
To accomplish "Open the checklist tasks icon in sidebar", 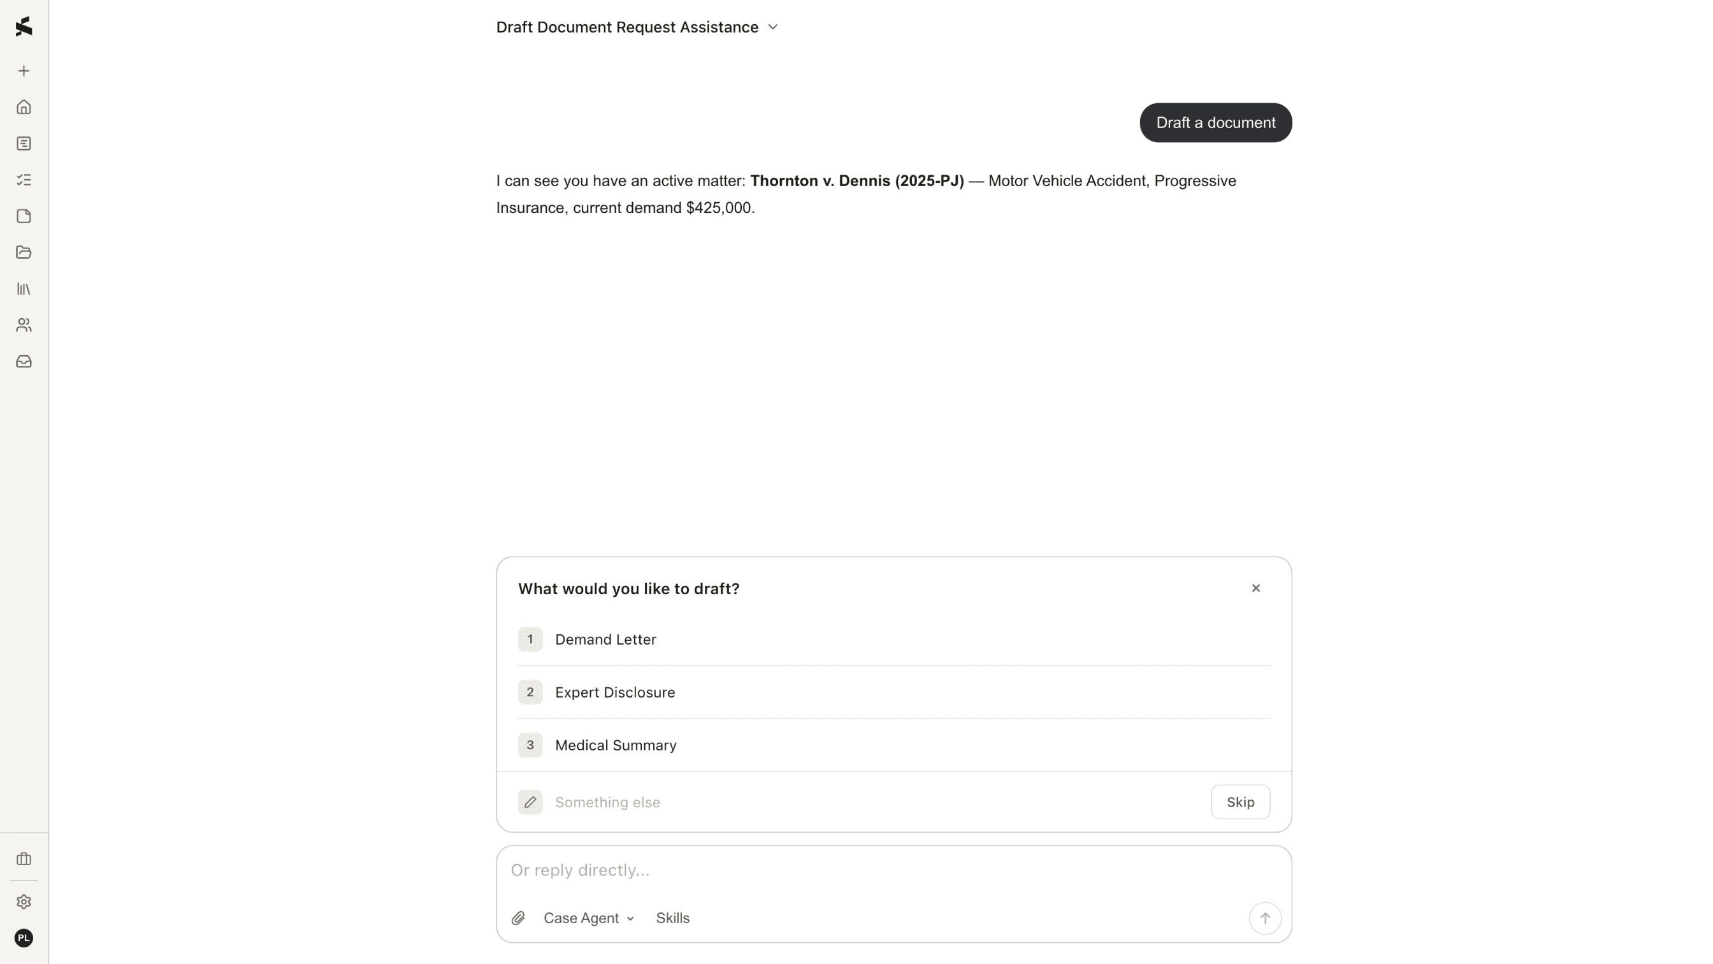I will click(24, 180).
